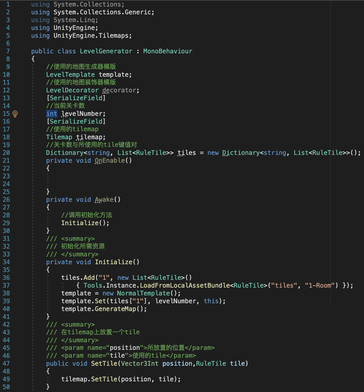Screen dimensions: 364x392
Task: Click 'MonoBehaviour' base class name
Action: click(x=168, y=51)
